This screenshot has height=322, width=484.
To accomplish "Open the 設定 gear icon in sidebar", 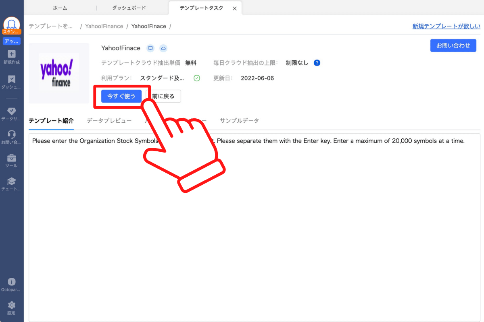I will [11, 305].
